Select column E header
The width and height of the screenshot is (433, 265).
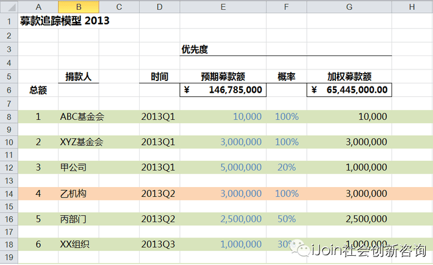coord(223,7)
